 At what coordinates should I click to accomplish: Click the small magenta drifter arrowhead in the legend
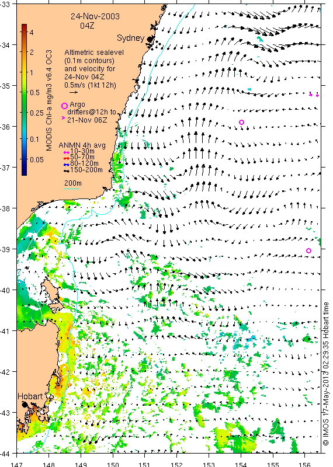[63, 118]
